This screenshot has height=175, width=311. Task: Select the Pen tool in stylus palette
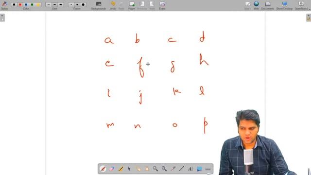coord(103,169)
